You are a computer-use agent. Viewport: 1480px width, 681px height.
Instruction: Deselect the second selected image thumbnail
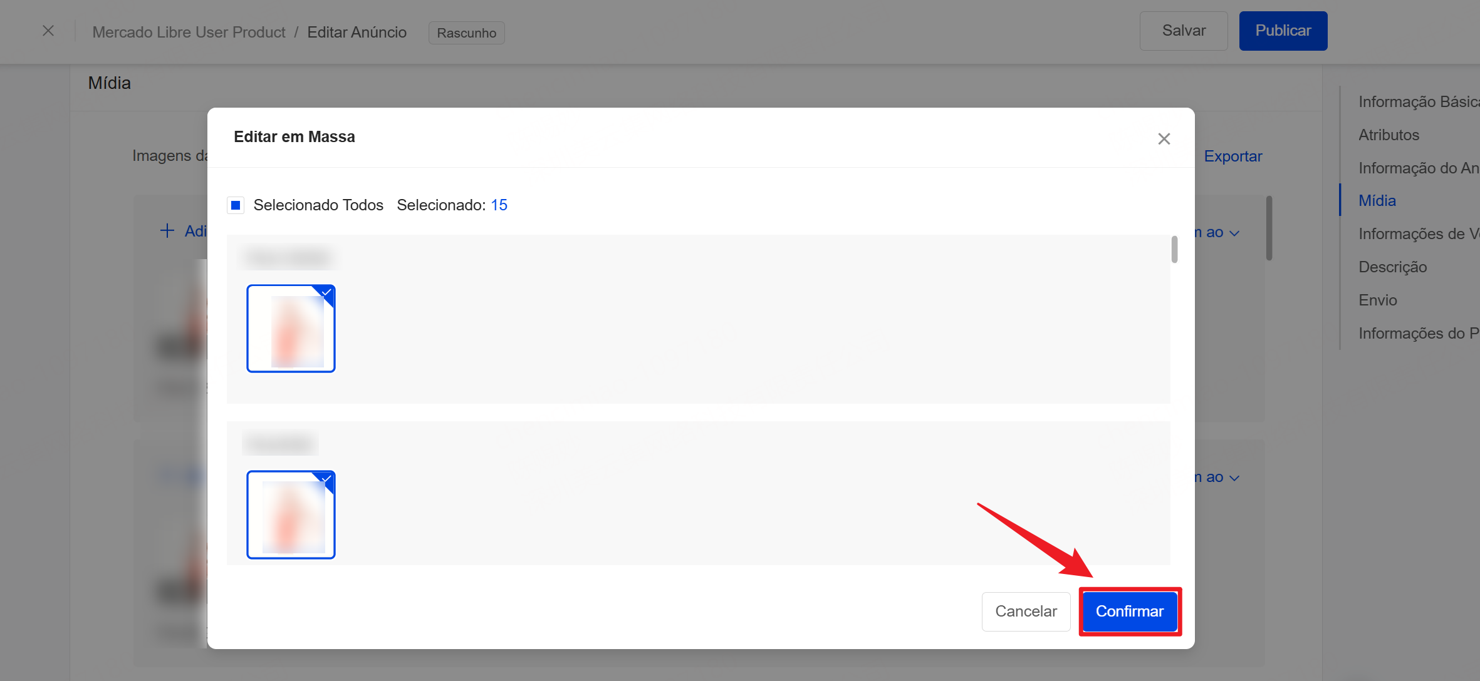pyautogui.click(x=291, y=515)
